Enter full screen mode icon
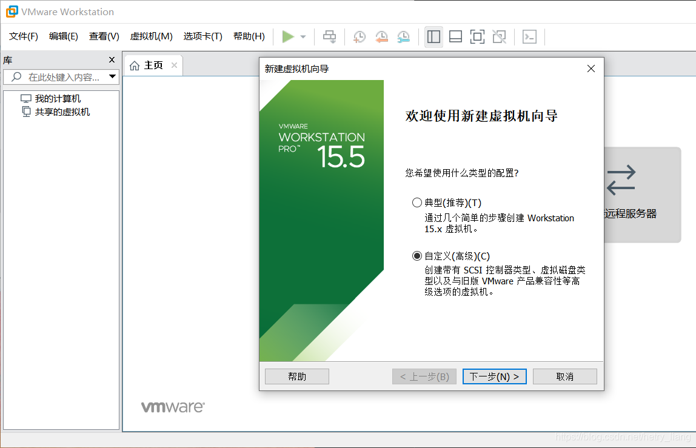Image resolution: width=696 pixels, height=448 pixels. (477, 36)
